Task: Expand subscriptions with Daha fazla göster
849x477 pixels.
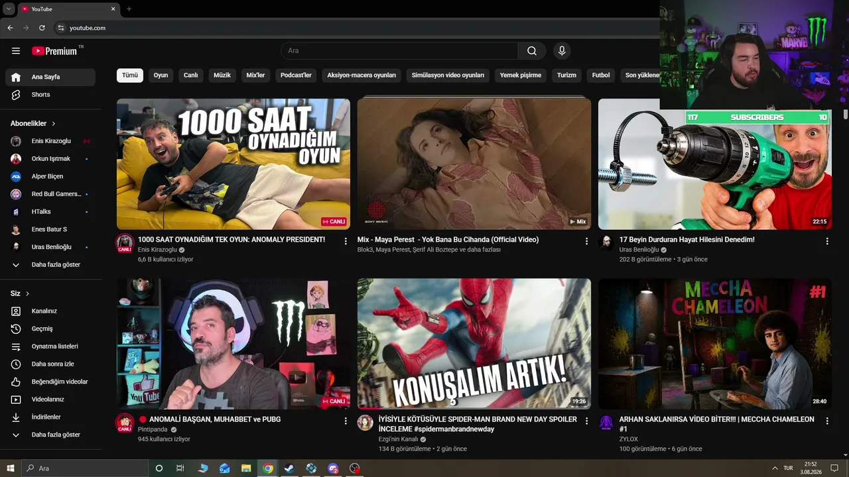Action: coord(50,265)
